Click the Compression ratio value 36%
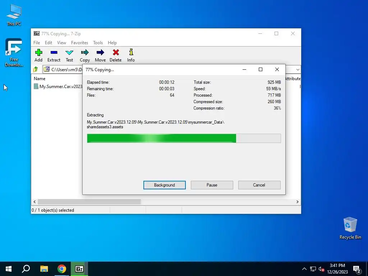Image resolution: width=368 pixels, height=276 pixels. tap(277, 108)
